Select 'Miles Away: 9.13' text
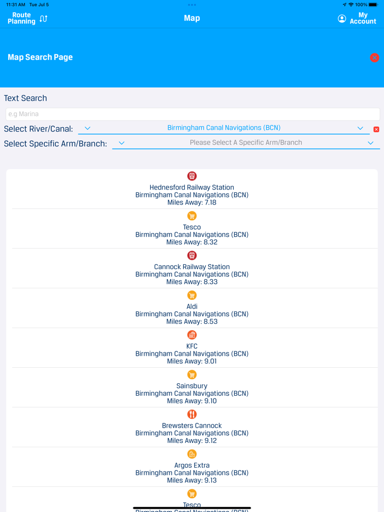 pos(192,480)
